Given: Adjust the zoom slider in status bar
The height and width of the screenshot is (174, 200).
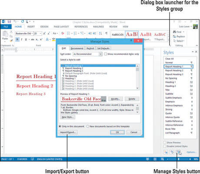Looking at the screenshot, I should [179, 159].
